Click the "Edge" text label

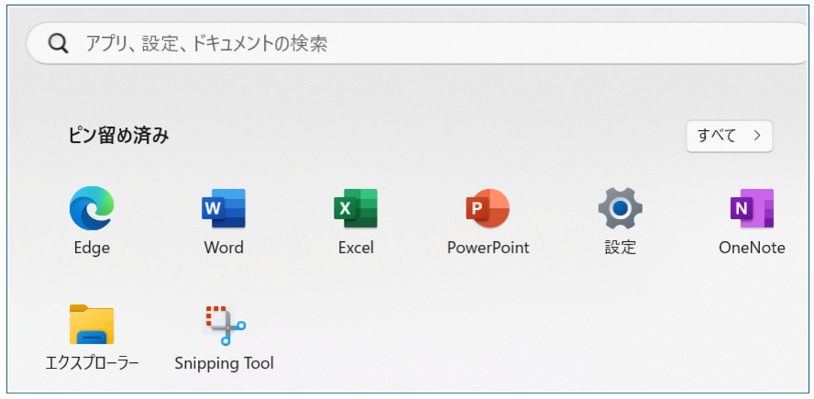point(91,248)
